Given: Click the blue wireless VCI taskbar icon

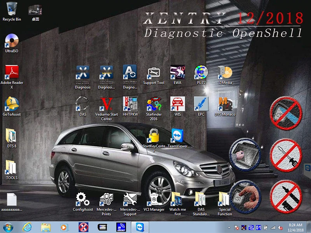Looking at the screenshot, I should click(121, 227).
